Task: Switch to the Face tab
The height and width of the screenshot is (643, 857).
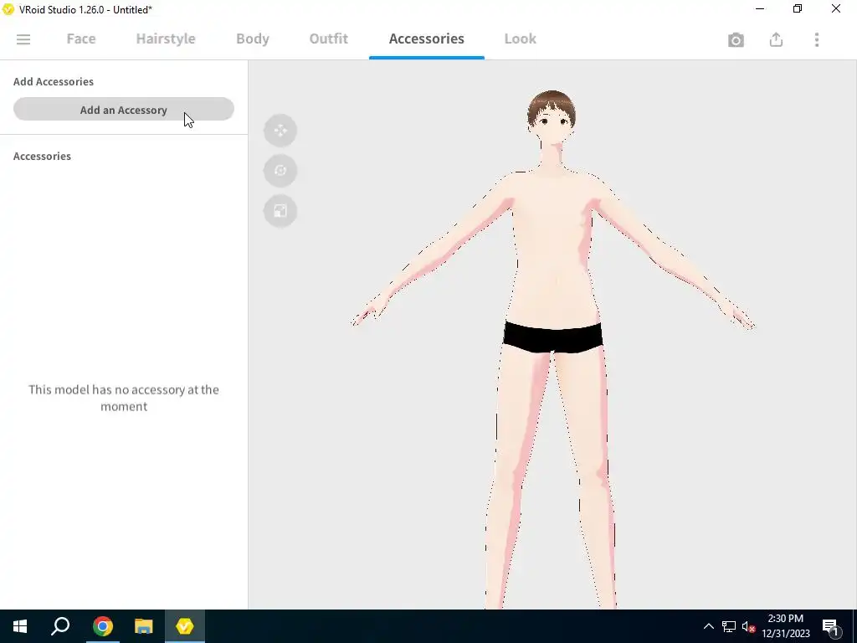Action: [81, 39]
